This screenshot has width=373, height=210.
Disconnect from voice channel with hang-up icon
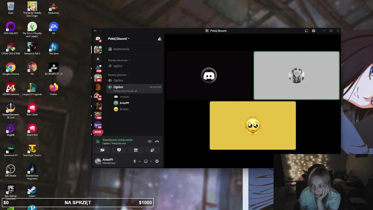(x=157, y=141)
